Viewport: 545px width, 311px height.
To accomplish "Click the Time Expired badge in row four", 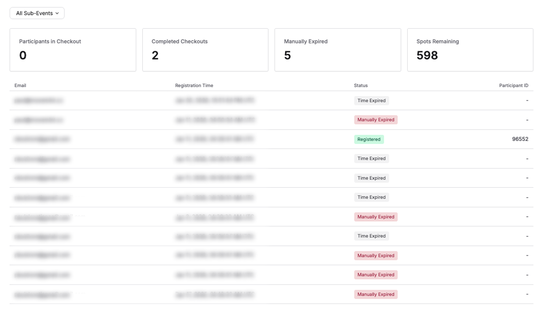I will pos(371,159).
